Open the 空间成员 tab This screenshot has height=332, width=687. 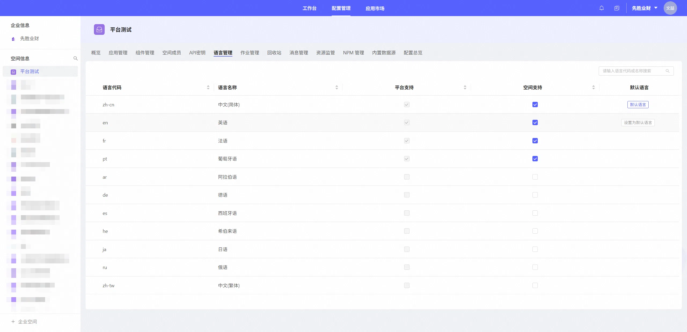point(172,53)
